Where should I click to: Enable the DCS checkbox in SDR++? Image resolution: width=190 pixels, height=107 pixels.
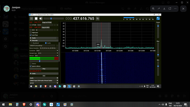(x=31, y=30)
